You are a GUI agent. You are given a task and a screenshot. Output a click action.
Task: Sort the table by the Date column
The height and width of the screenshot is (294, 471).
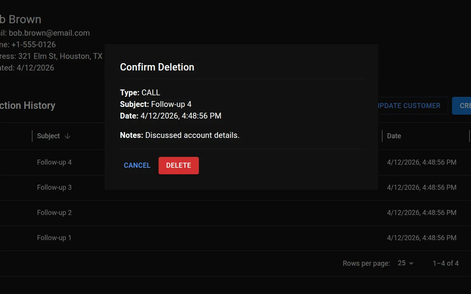(394, 136)
